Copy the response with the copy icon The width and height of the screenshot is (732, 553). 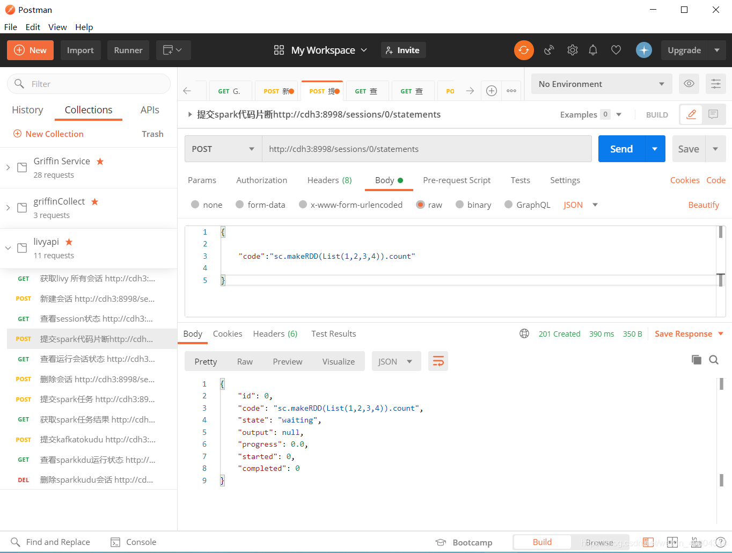(x=697, y=360)
